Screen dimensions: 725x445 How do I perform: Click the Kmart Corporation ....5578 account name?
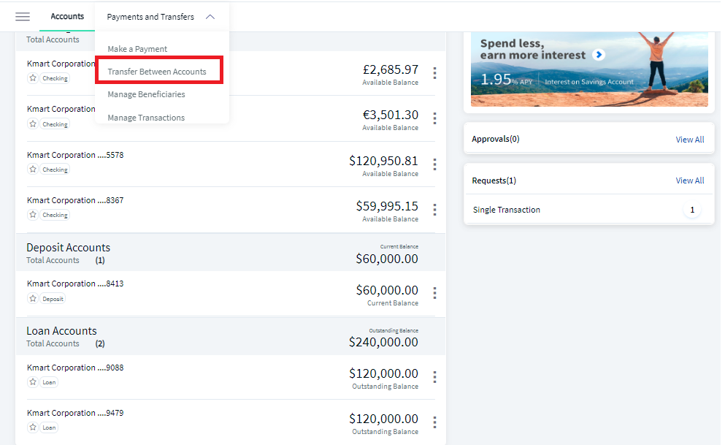tap(75, 155)
